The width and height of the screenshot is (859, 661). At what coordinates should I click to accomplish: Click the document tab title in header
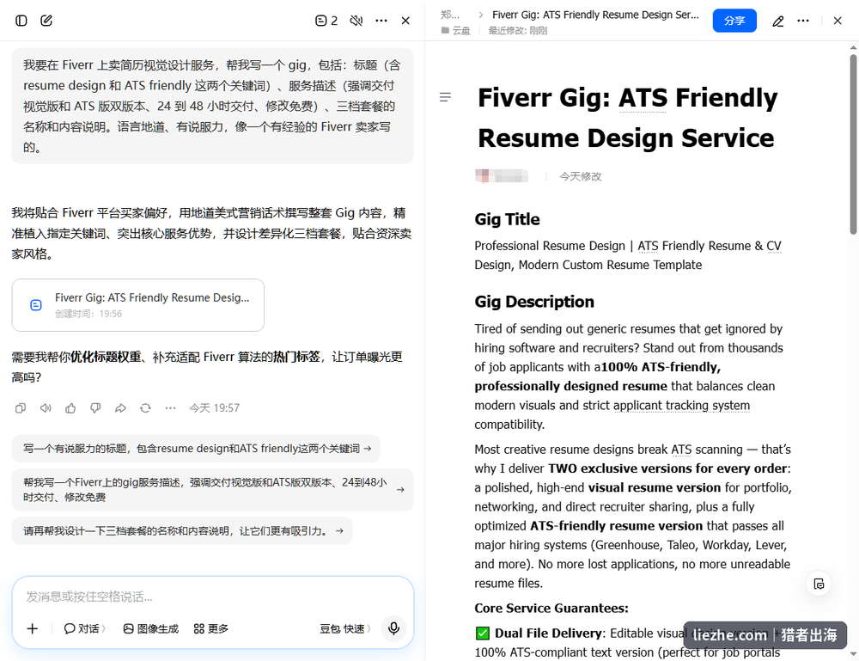[595, 15]
